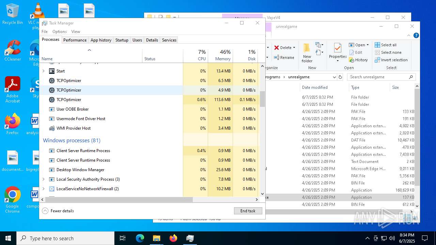Open the Properties dropdown arrow

(x=338, y=61)
